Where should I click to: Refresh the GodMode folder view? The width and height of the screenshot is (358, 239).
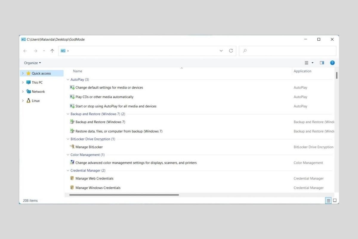click(231, 51)
